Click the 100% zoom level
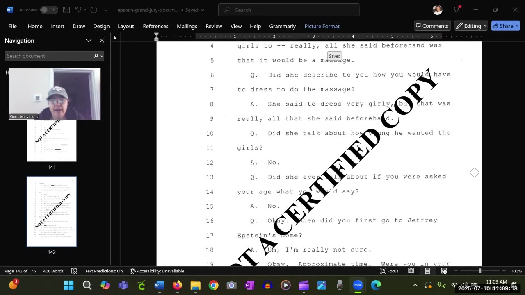The width and height of the screenshot is (525, 295). (x=516, y=271)
